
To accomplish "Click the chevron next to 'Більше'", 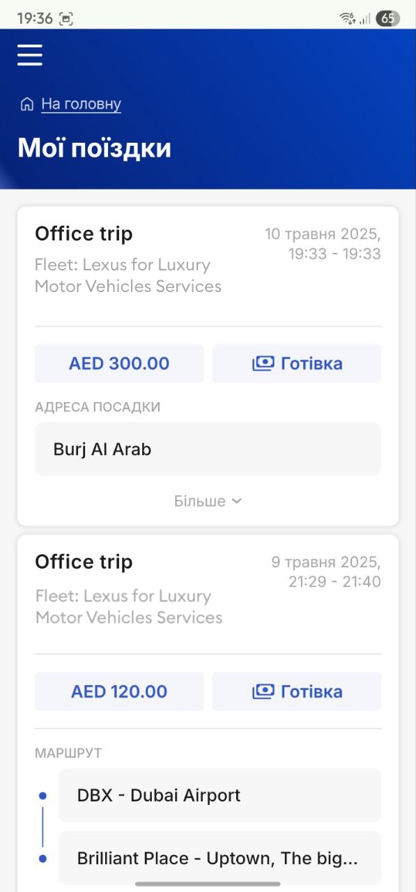I will tap(236, 501).
